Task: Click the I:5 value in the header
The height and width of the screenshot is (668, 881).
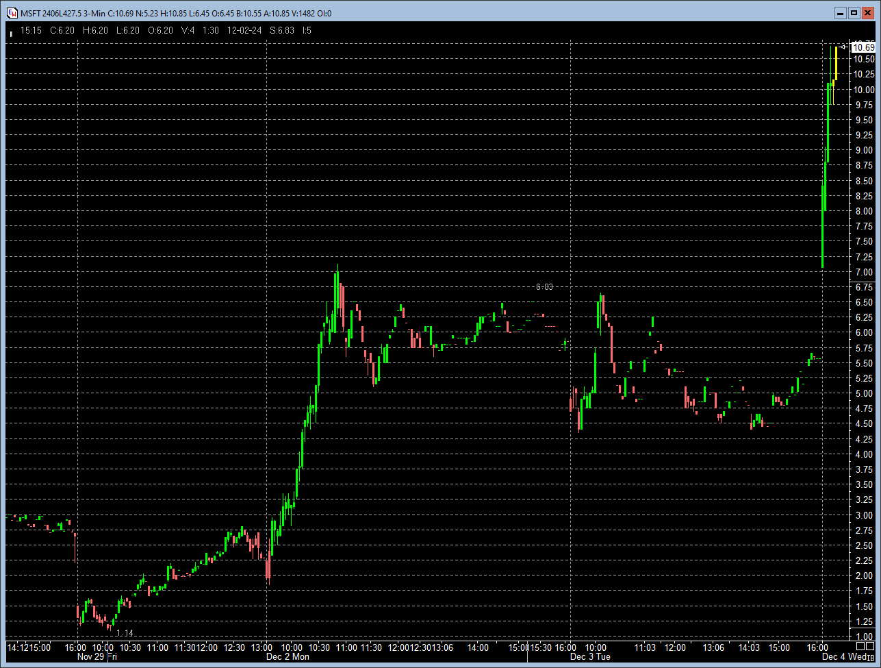Action: (307, 30)
